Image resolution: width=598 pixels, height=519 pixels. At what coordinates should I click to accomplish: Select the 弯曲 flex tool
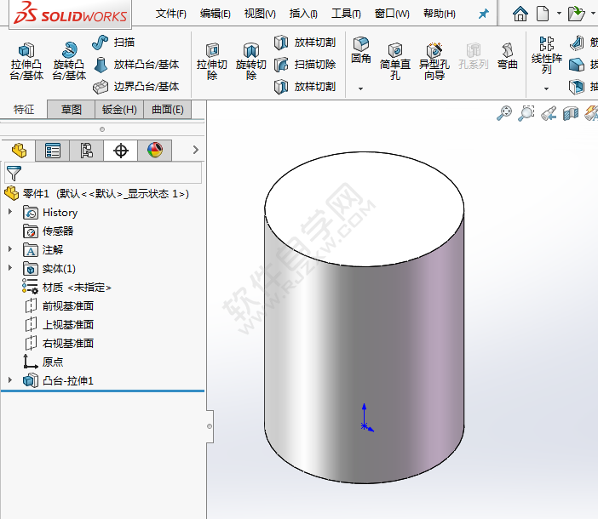507,56
